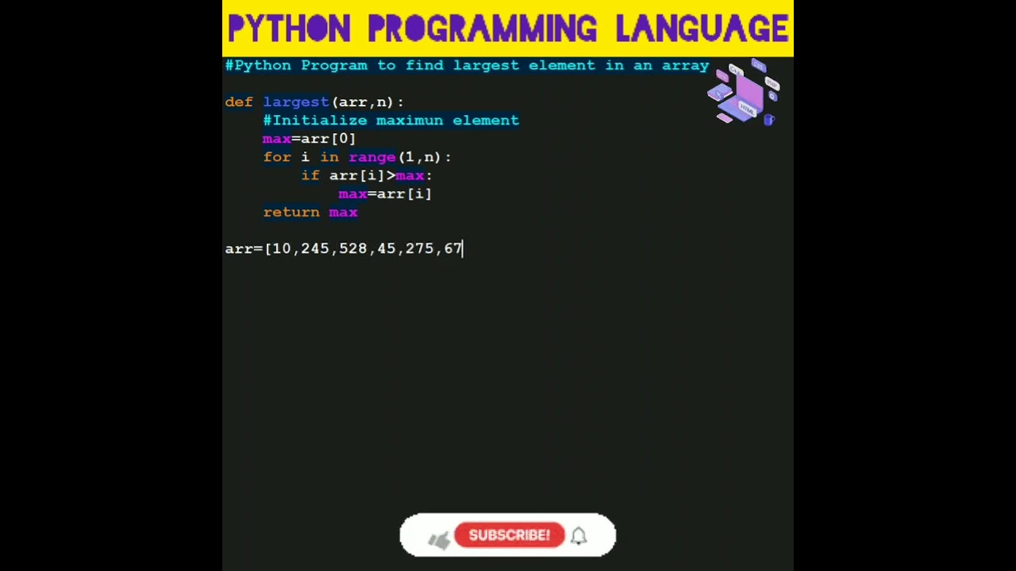Click the laptop coding illustration icon
This screenshot has height=571, width=1016.
pyautogui.click(x=744, y=93)
